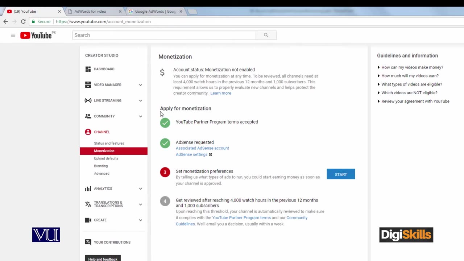Image resolution: width=464 pixels, height=261 pixels.
Task: Open Your Contributions
Action: point(112,242)
